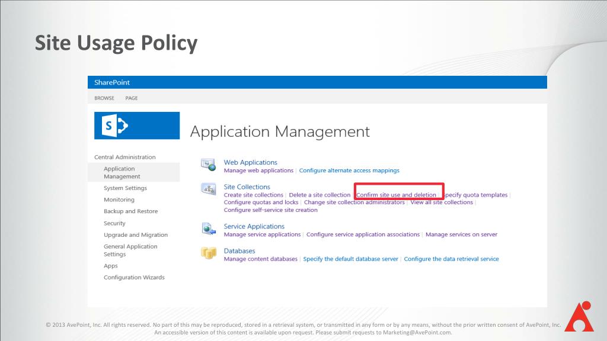Open the PAGE ribbon tab
The height and width of the screenshot is (341, 607).
[x=132, y=98]
